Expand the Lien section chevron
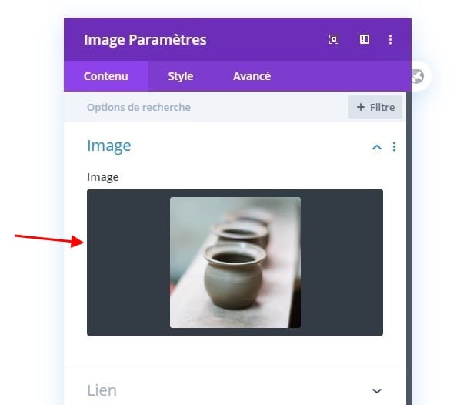460x405 pixels. pyautogui.click(x=377, y=391)
